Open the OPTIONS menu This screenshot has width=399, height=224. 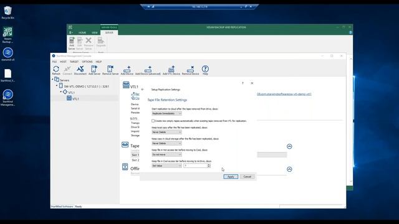point(87,62)
